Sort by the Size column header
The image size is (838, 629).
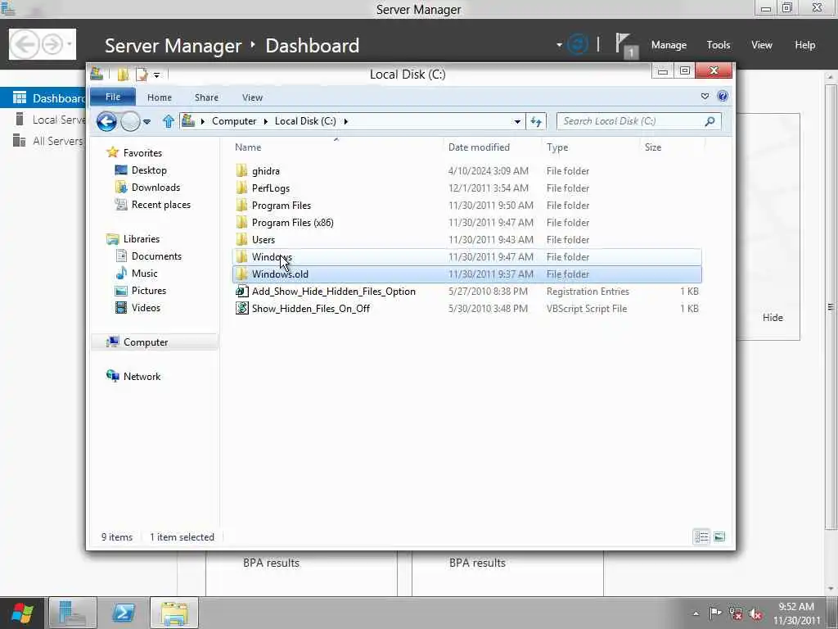[652, 147]
